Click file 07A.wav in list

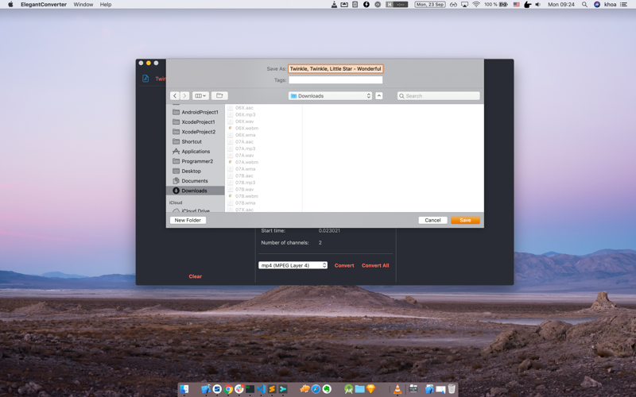(x=245, y=155)
